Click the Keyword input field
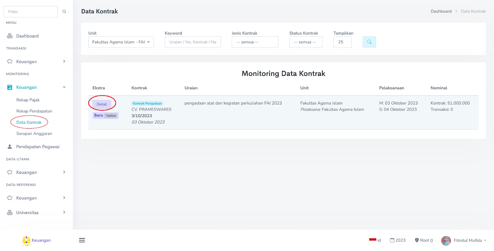This screenshot has height=251, width=494. (193, 42)
